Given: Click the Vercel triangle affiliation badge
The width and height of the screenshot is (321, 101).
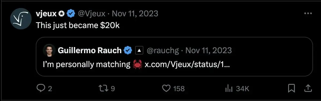Looking at the screenshot, I should 139,50.
